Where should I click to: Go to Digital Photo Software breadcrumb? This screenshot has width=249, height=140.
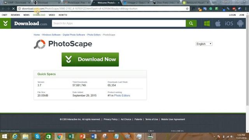pos(74,35)
